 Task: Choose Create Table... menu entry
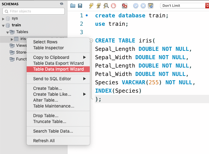point(58,88)
